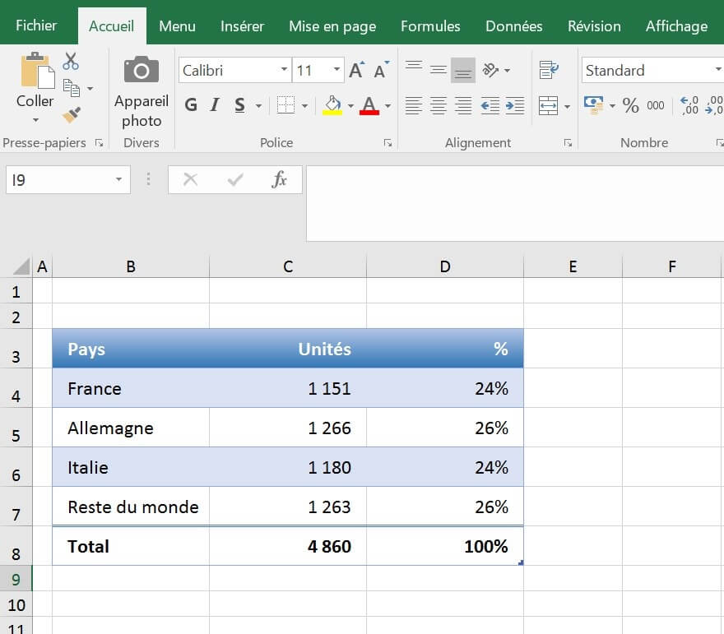Switch to the Insérer tab
This screenshot has width=724, height=634.
(x=243, y=26)
